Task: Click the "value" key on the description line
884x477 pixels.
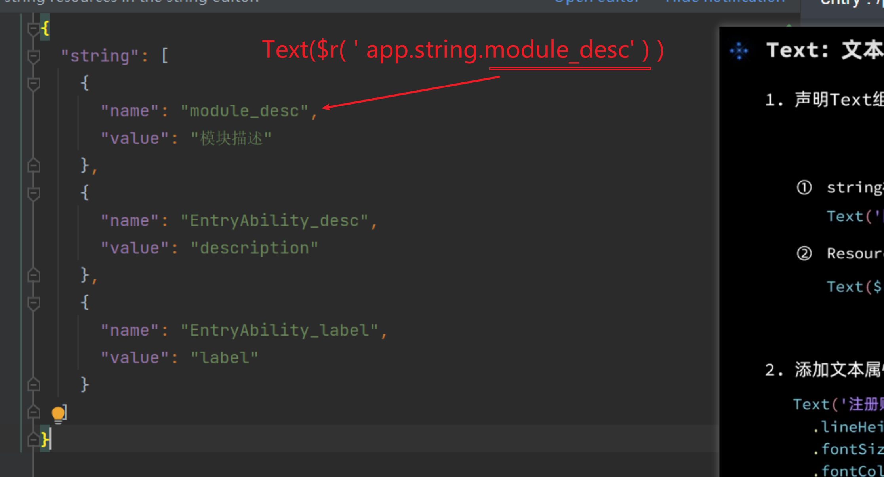Action: point(135,248)
